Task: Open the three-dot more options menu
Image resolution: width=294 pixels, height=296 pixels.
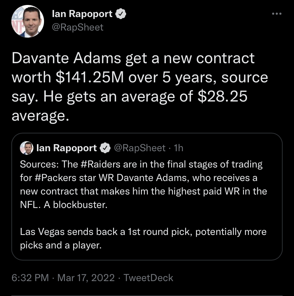Action: click(x=277, y=13)
